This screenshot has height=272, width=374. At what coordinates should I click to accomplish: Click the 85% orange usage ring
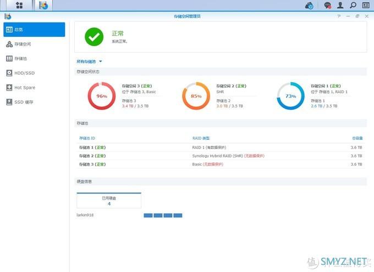(196, 96)
